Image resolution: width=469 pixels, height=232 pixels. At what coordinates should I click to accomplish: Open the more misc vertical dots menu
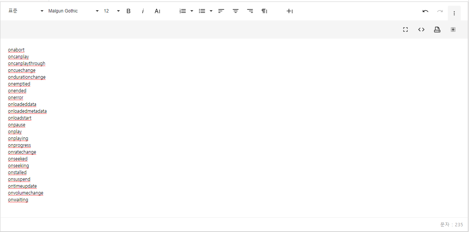(x=454, y=13)
